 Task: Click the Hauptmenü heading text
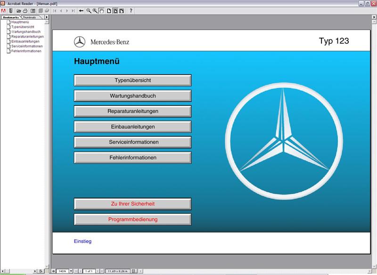pyautogui.click(x=97, y=61)
